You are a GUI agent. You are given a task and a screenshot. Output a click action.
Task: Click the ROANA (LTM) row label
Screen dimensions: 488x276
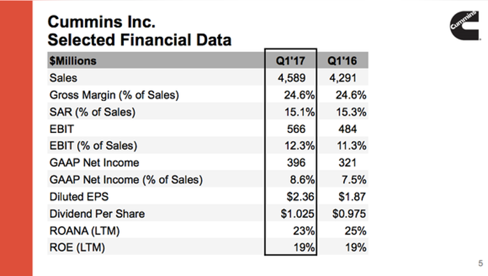pyautogui.click(x=85, y=231)
